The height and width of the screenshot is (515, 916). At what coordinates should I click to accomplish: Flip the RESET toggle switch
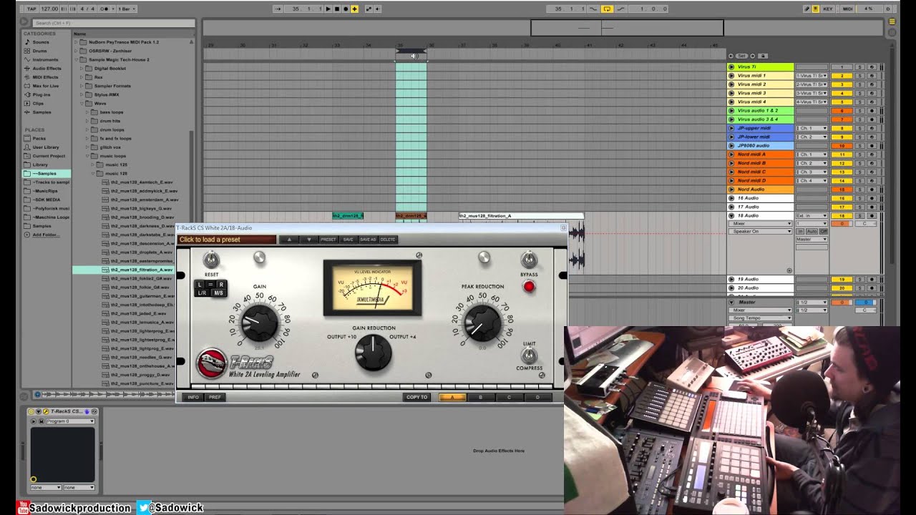tap(211, 260)
